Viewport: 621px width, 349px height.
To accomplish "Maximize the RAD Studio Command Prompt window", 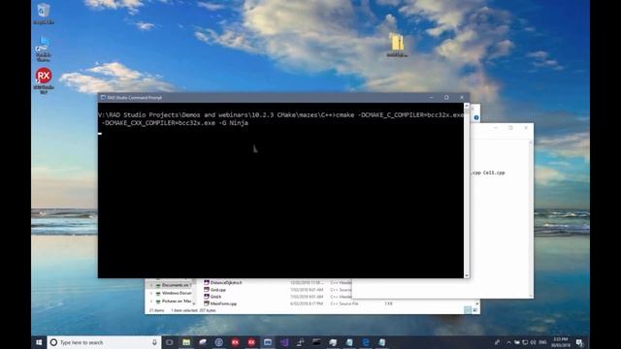I will coord(446,97).
